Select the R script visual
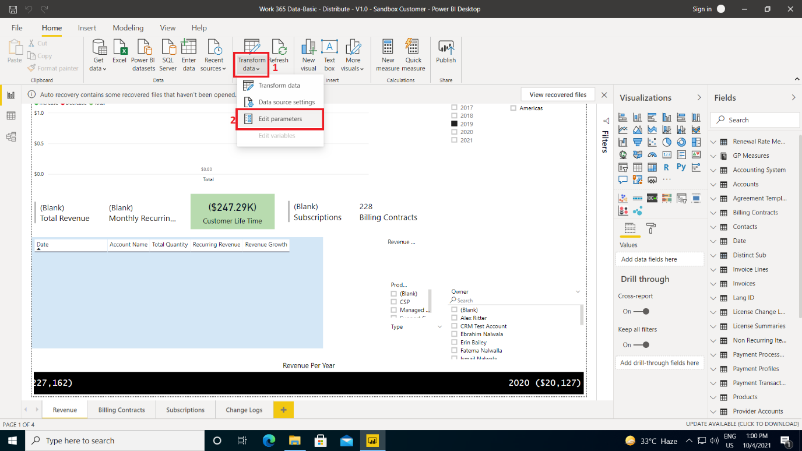Screen dimensions: 802x451 (667, 167)
